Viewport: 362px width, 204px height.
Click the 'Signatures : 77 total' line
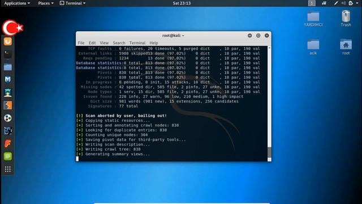[113, 106]
